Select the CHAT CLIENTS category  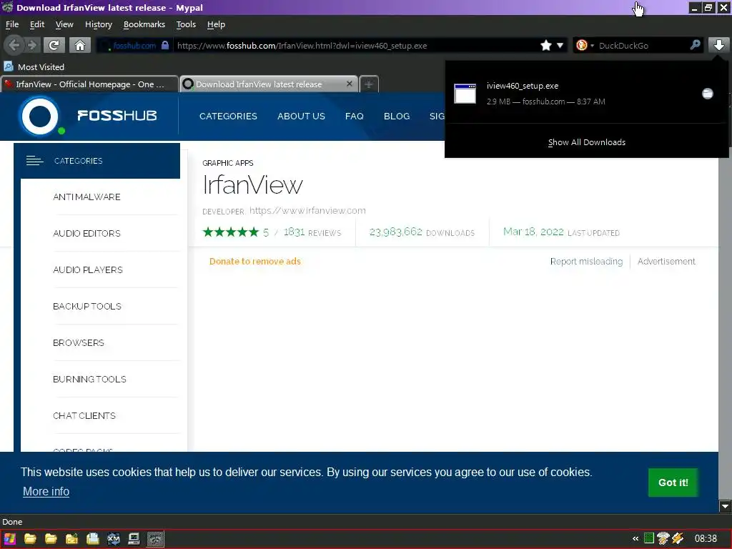(84, 415)
